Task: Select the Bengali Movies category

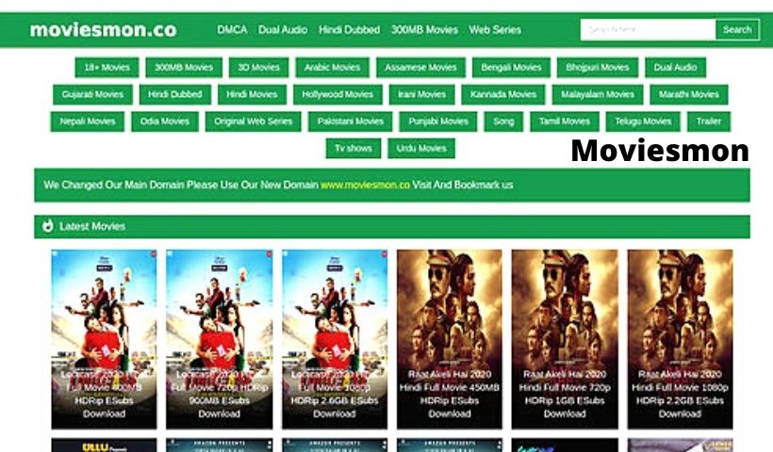Action: pyautogui.click(x=511, y=68)
